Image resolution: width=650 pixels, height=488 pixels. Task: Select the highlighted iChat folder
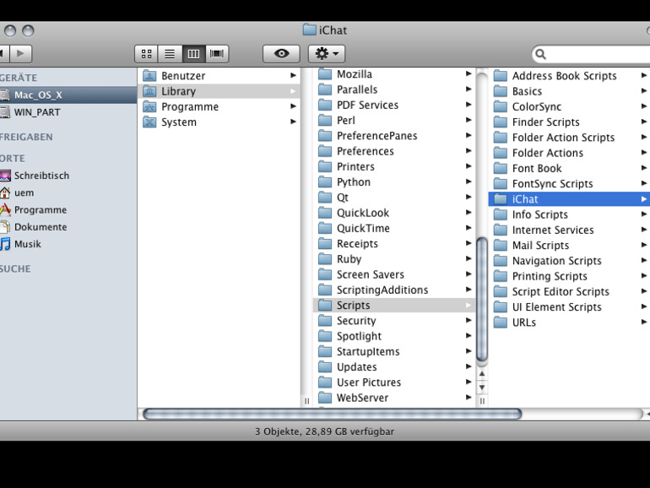[x=569, y=199]
